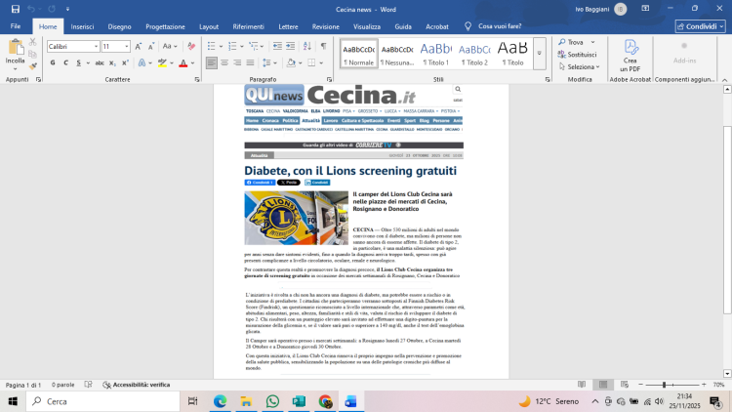
Task: Toggle strikethrough abc formatting
Action: 100,62
